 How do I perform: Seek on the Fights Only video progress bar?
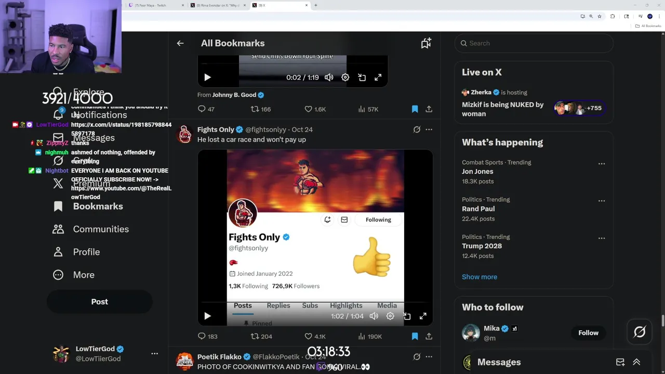tap(315, 302)
